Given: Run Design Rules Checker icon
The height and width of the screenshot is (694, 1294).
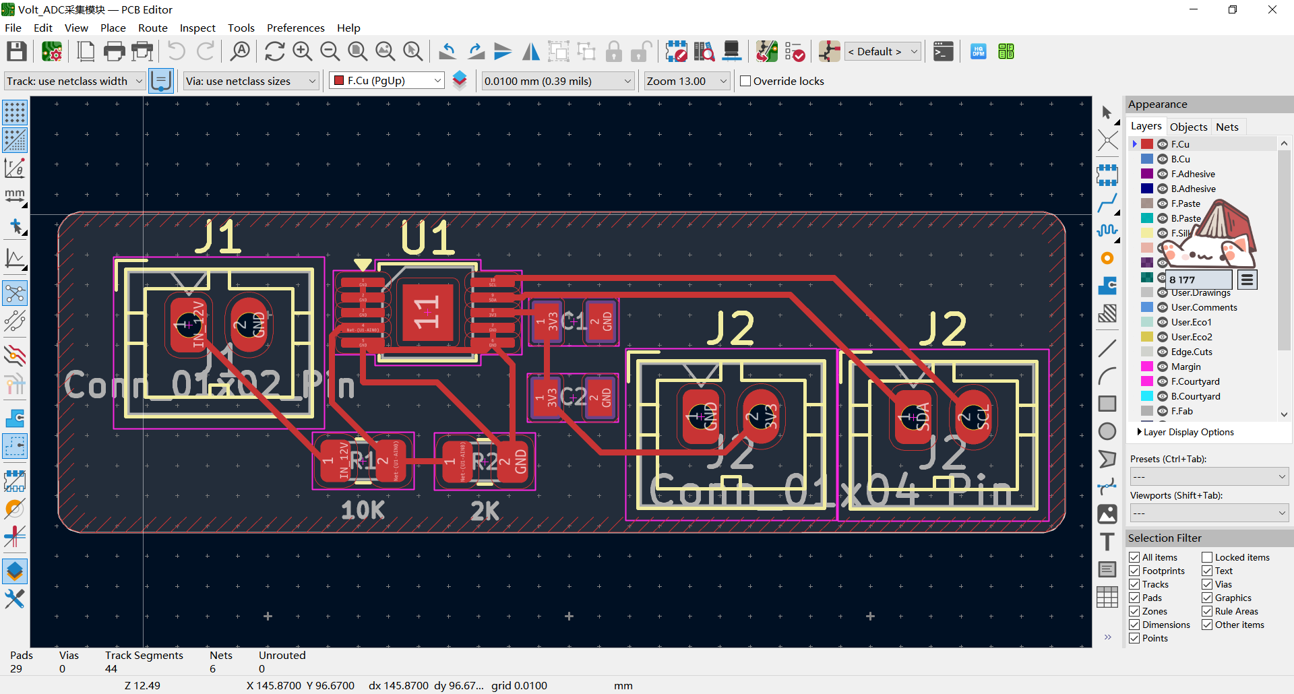Looking at the screenshot, I should point(795,51).
